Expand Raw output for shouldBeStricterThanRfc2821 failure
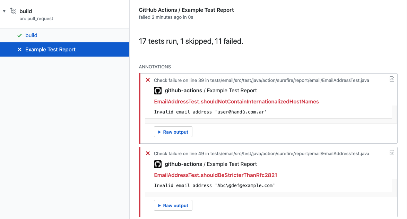The height and width of the screenshot is (219, 407). (173, 205)
